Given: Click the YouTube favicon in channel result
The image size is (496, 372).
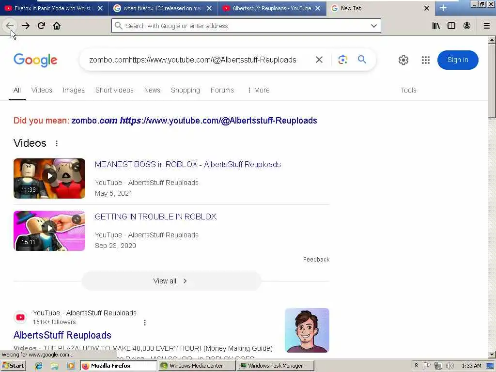Looking at the screenshot, I should click(x=20, y=317).
